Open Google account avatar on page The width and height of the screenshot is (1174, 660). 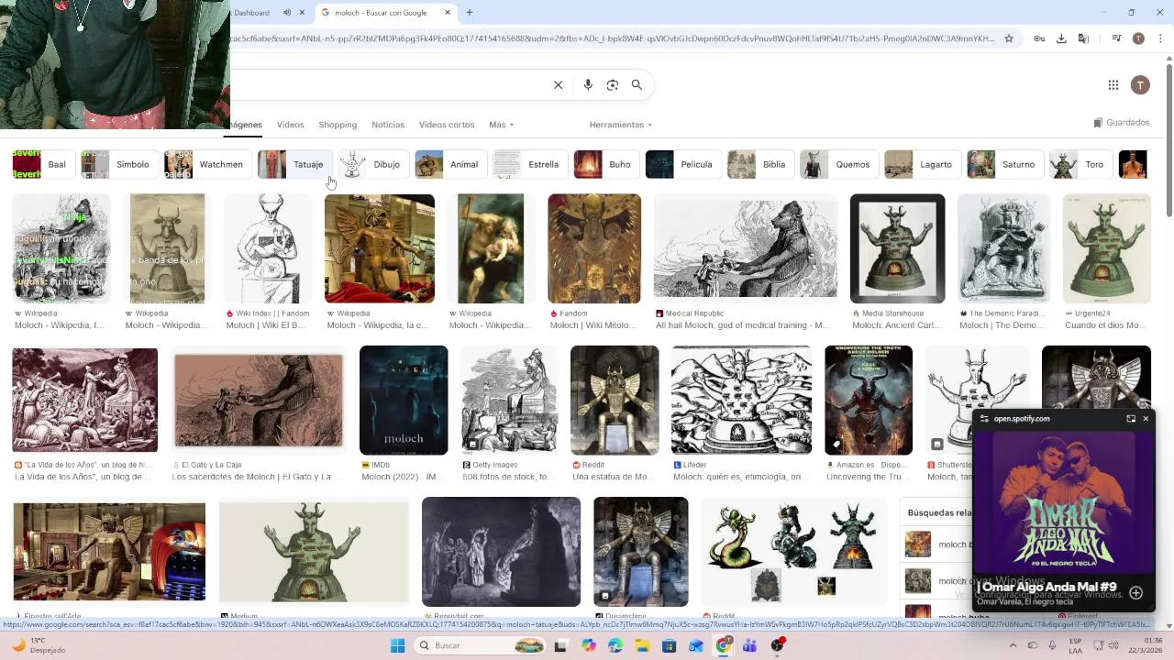tap(1140, 85)
